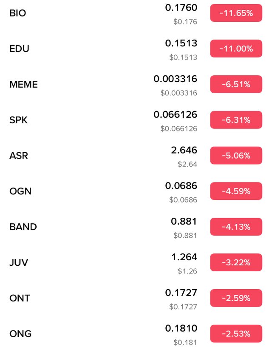
Task: Tap the -11.00% change badge
Action: pos(236,48)
